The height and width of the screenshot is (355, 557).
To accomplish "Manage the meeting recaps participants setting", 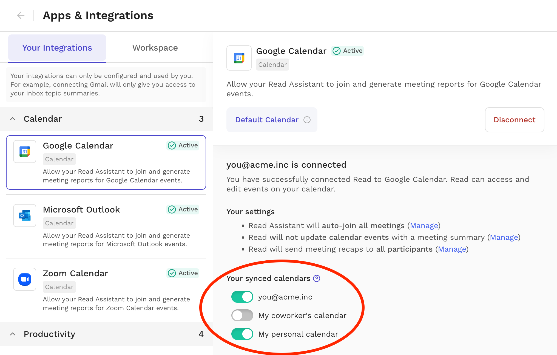I will click(x=452, y=249).
